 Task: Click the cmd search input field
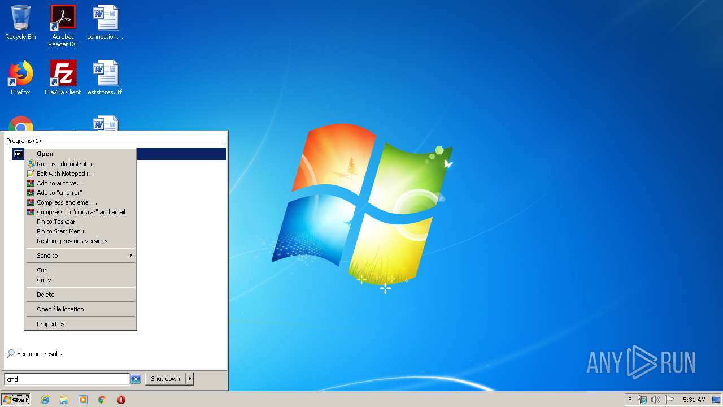pos(67,379)
